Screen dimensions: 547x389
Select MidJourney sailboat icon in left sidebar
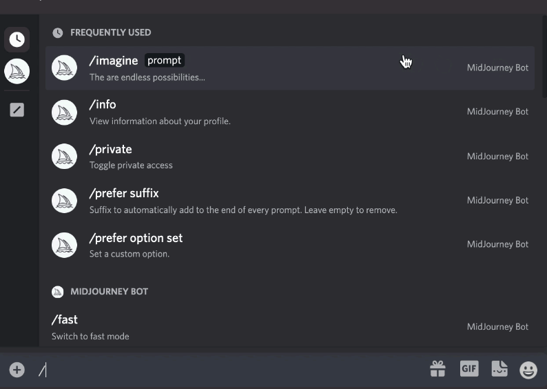[17, 71]
